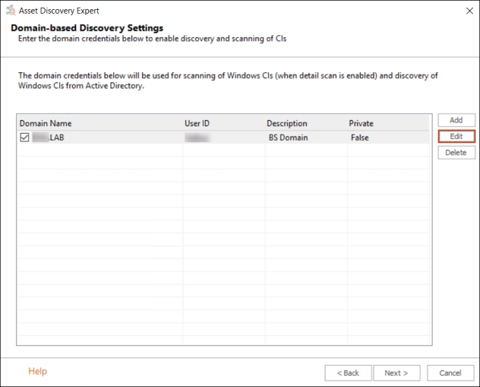Viewport: 480px width, 387px height.
Task: Click the Edit button
Action: click(456, 136)
